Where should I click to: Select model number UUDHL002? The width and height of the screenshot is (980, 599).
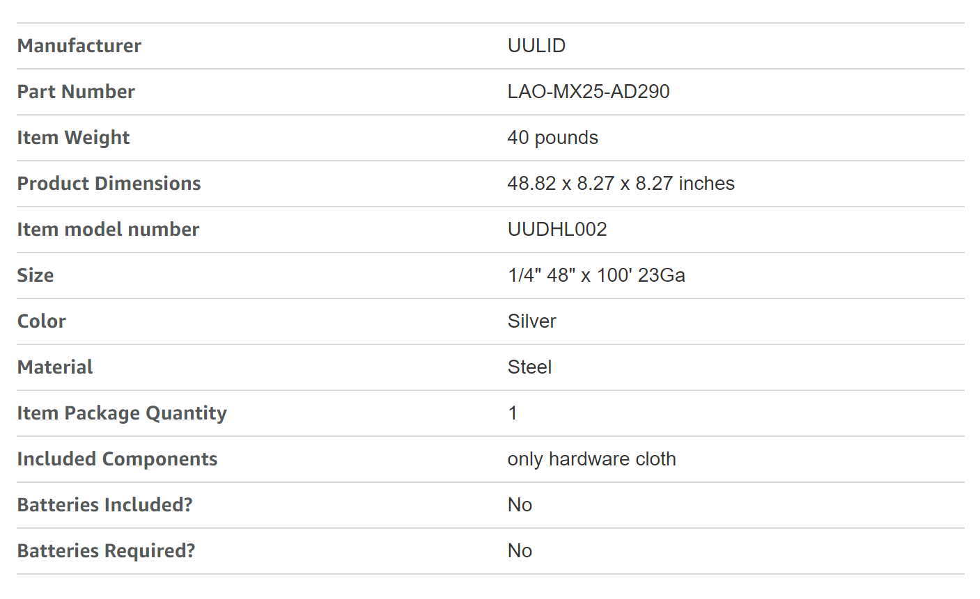tap(557, 230)
